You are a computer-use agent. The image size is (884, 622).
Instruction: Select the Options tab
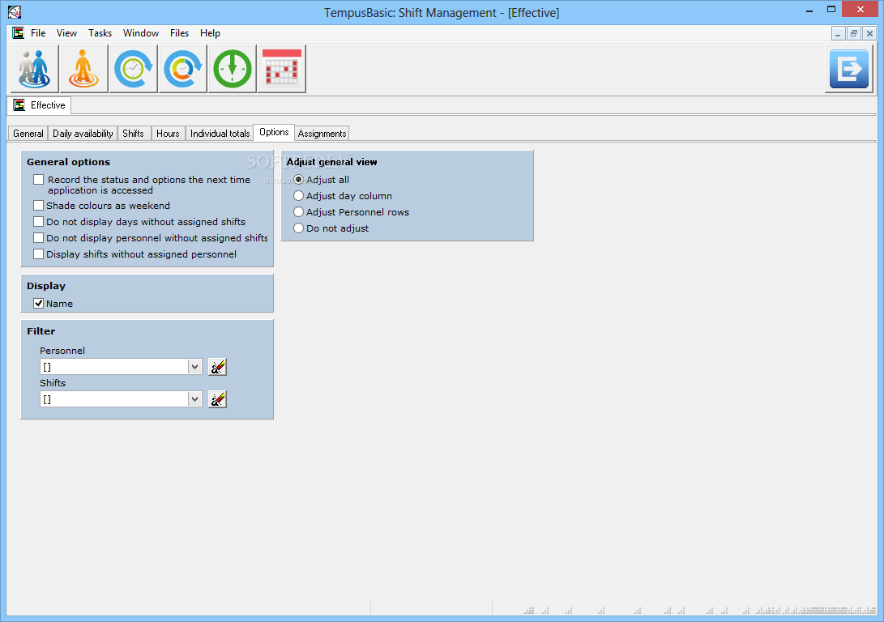point(274,132)
